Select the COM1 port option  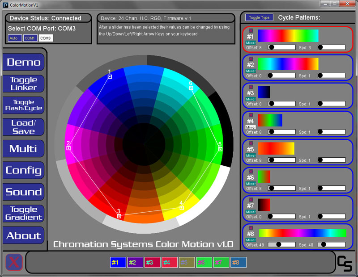30,38
